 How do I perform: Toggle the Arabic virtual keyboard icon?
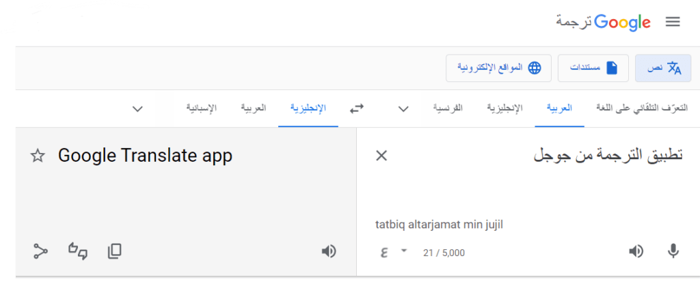(x=383, y=252)
